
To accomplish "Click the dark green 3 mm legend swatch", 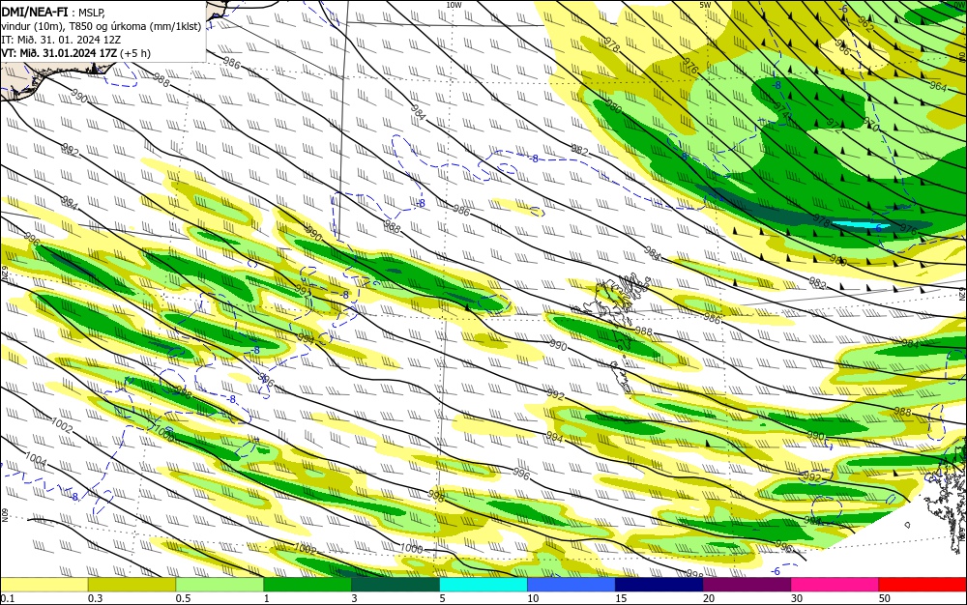I will [x=396, y=584].
